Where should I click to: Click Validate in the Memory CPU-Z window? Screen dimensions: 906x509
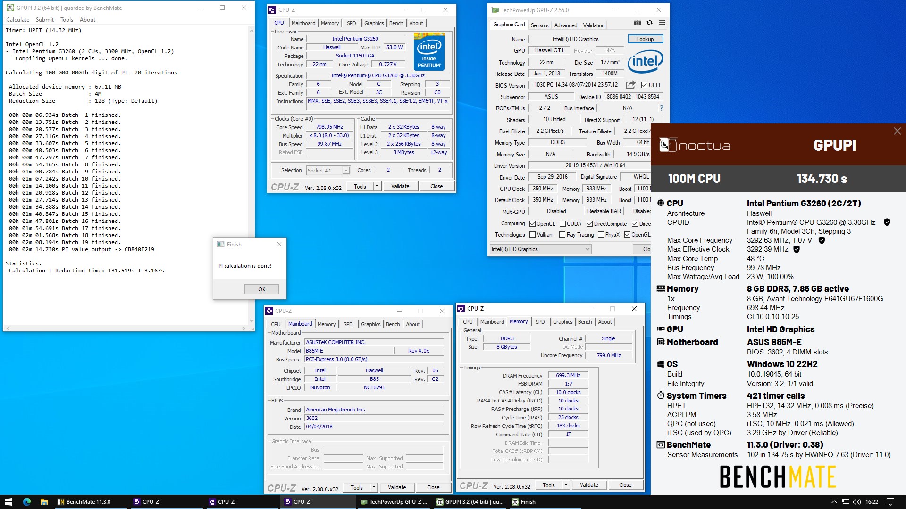click(x=589, y=485)
